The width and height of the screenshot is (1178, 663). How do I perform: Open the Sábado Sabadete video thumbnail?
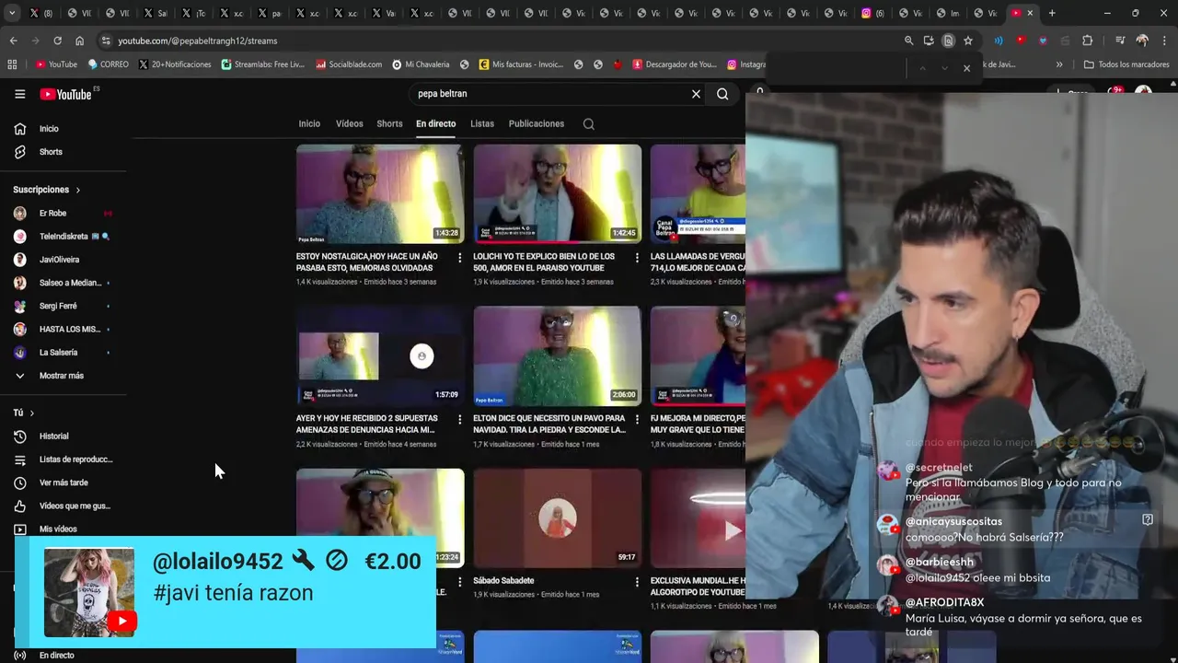(557, 518)
